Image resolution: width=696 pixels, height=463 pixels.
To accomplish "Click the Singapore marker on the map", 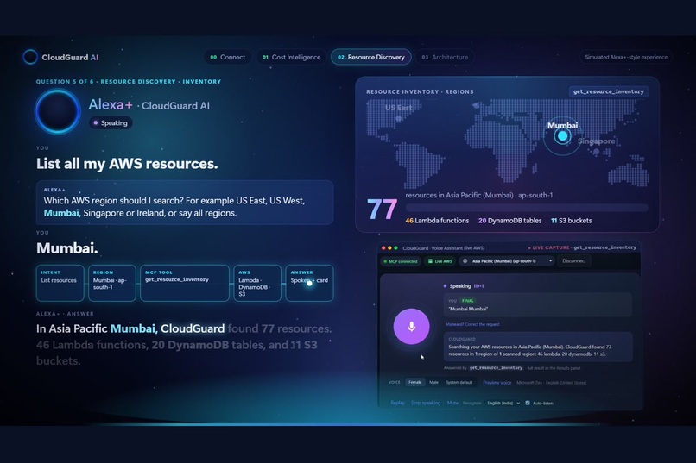I will (x=596, y=152).
